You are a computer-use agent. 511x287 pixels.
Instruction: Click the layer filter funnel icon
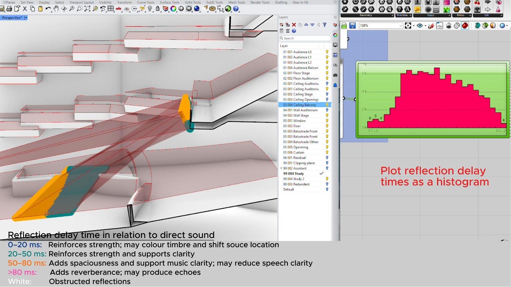tap(325, 25)
